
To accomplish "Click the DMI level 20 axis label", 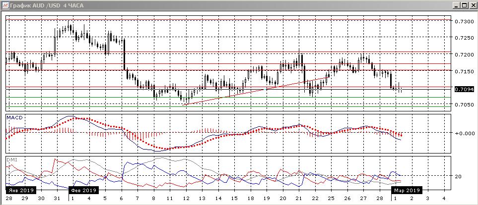I will click(458, 177).
